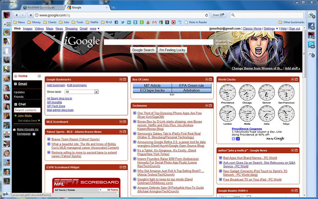This screenshot has width=318, height=199.
Task: Click own profile picture at top left edge
Action: [7, 15]
